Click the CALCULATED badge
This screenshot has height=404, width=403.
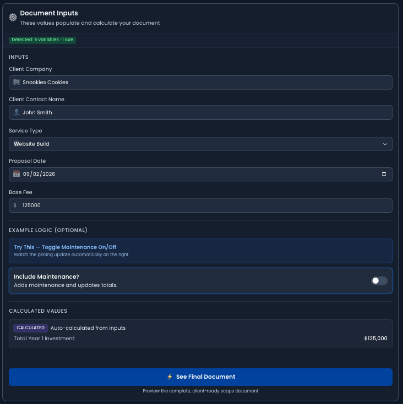pyautogui.click(x=31, y=328)
